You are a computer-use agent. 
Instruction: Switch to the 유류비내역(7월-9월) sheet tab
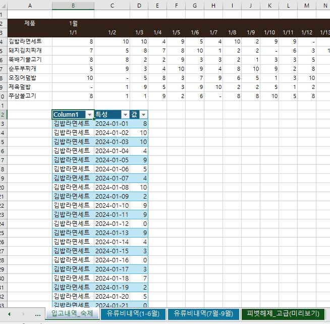coord(203,314)
